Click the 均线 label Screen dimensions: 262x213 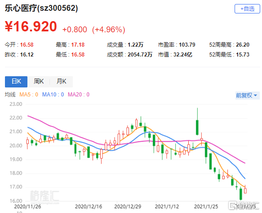tap(10, 95)
